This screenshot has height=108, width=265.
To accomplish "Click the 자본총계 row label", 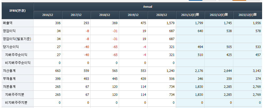I will (x=9, y=87).
